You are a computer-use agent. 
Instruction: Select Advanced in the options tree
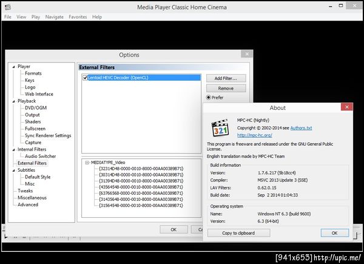(28, 205)
